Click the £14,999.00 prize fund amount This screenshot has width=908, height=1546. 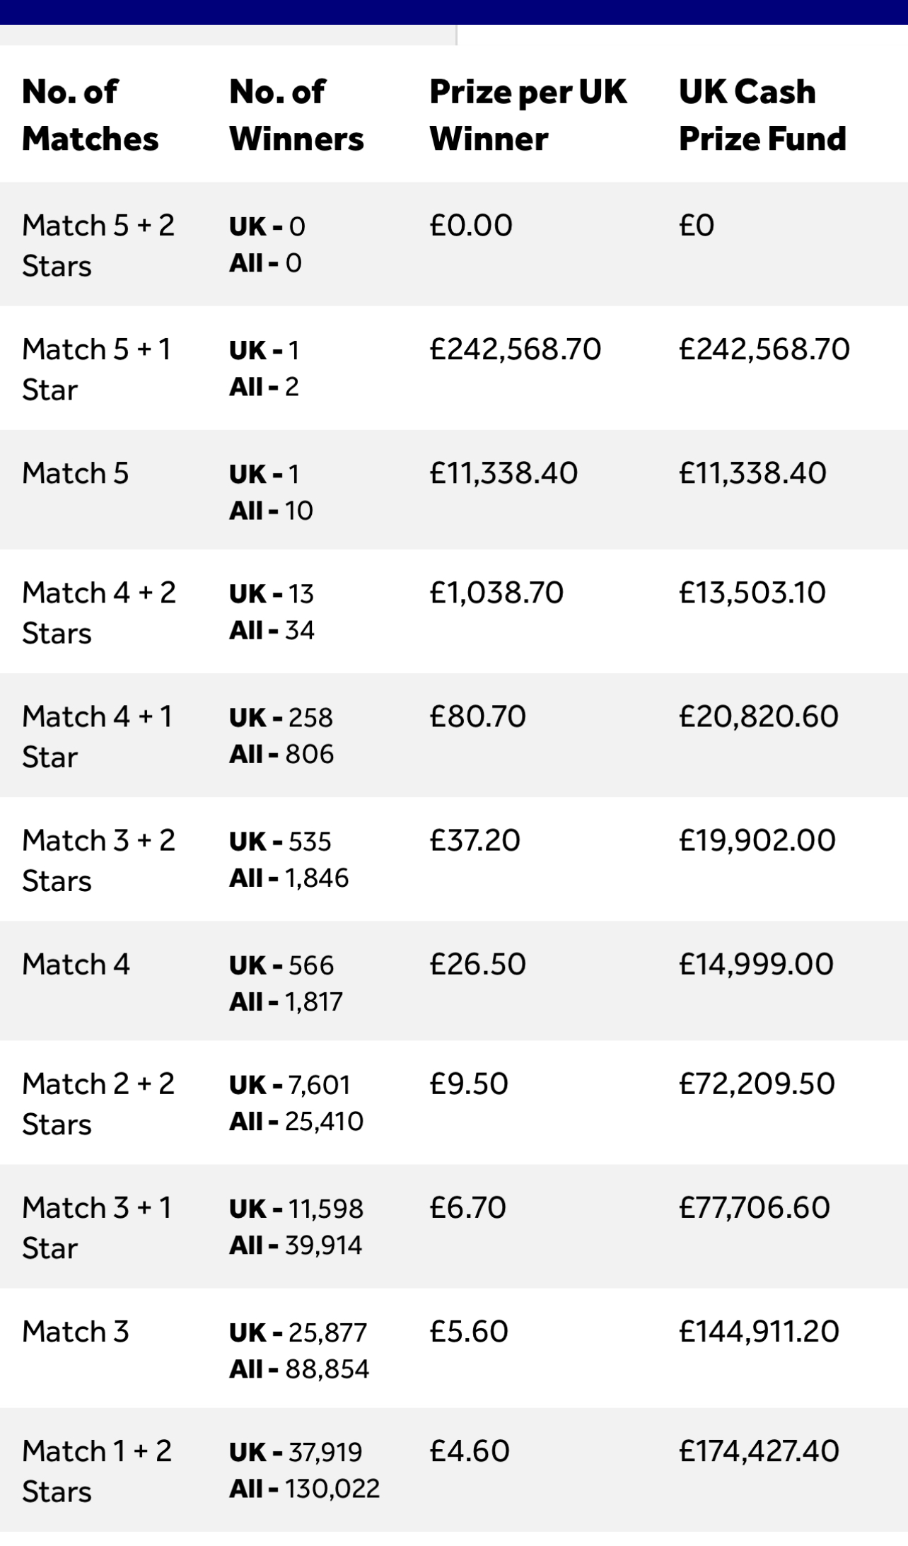(x=756, y=964)
